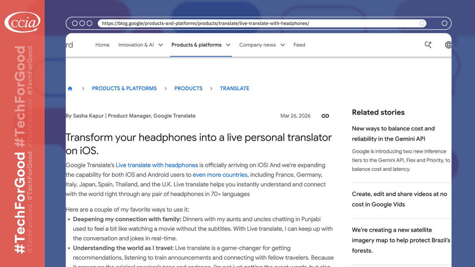
Task: Click the first breadcrumb chevron after home icon
Action: [x=83, y=89]
